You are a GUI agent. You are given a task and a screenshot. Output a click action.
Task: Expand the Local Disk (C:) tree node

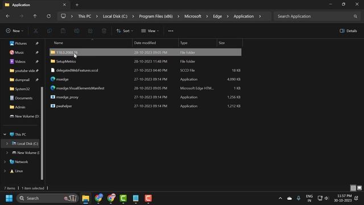[x=7, y=143]
